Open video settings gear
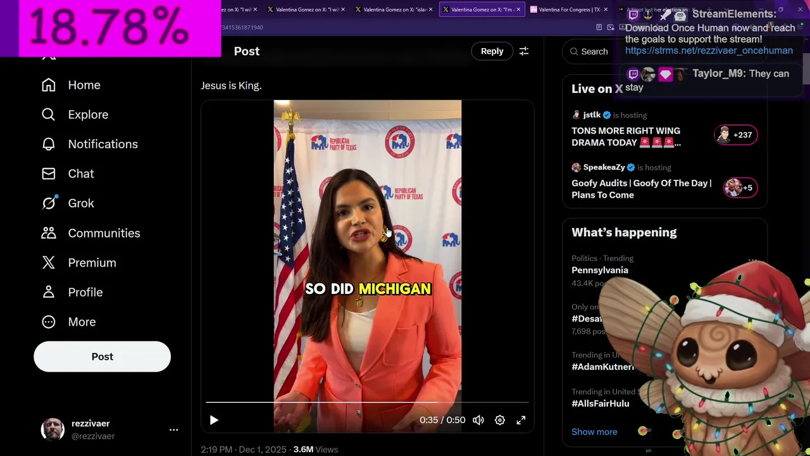The image size is (810, 456). coord(500,420)
